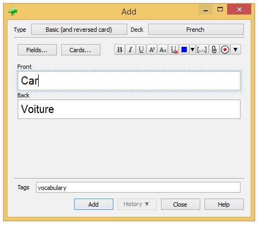Open the text color picker arrow
The height and width of the screenshot is (226, 262).
pyautogui.click(x=193, y=50)
